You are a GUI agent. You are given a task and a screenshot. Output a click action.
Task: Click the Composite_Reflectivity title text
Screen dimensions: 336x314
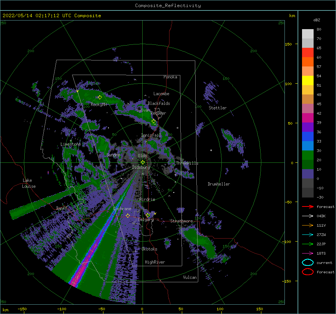click(168, 6)
